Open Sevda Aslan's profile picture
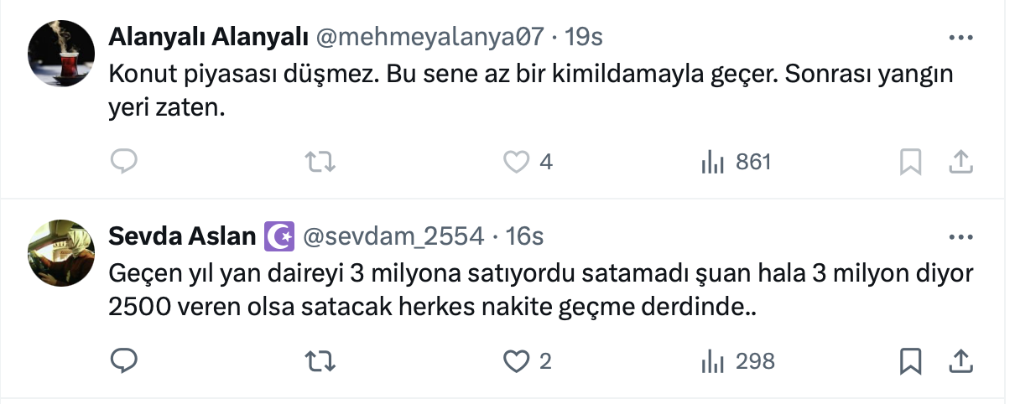The width and height of the screenshot is (1015, 404). pos(61,252)
